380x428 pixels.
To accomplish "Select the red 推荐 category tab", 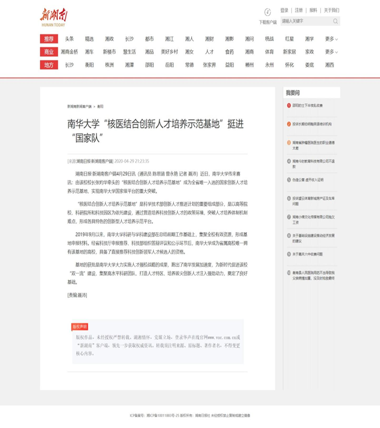I will tap(49, 39).
